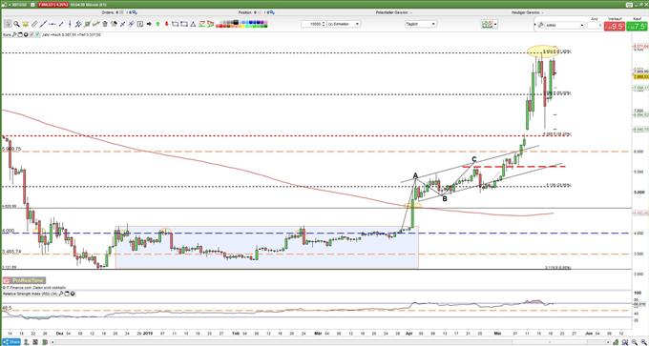Viewport: 649px width, 346px height.
Task: Adjust the 10000 quantity stepper
Action: [x=324, y=24]
